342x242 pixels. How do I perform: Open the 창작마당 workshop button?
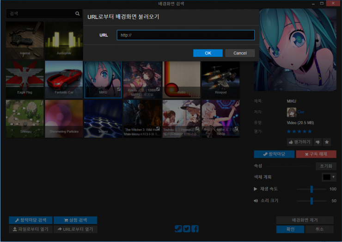coord(274,154)
